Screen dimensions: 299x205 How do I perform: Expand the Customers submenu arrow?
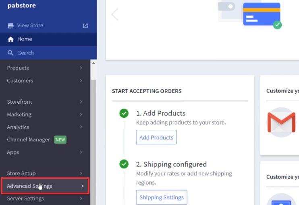[81, 81]
